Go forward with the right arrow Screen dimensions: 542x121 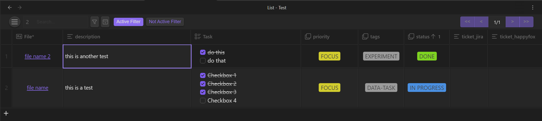(20, 7)
